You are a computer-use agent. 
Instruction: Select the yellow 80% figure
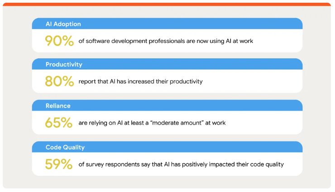pyautogui.click(x=59, y=82)
